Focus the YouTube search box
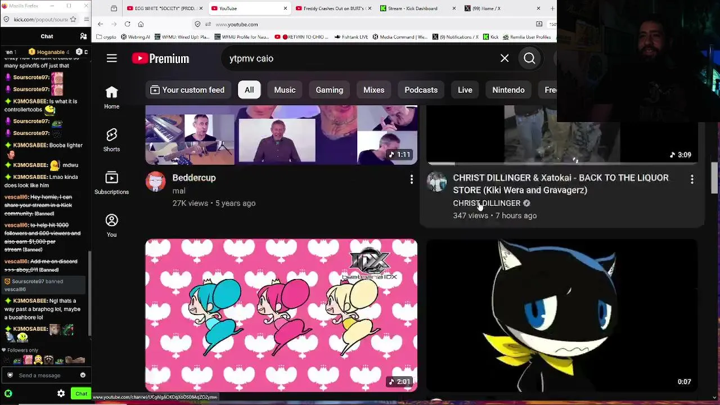This screenshot has height=405, width=720. point(360,58)
